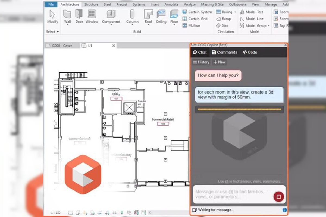This screenshot has height=217, width=326.
Task: Switch to the Commands tab in Copilot
Action: 224,52
